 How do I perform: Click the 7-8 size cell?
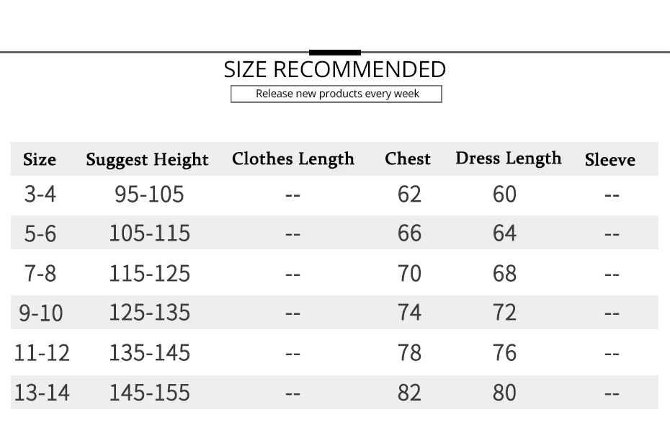pyautogui.click(x=40, y=274)
